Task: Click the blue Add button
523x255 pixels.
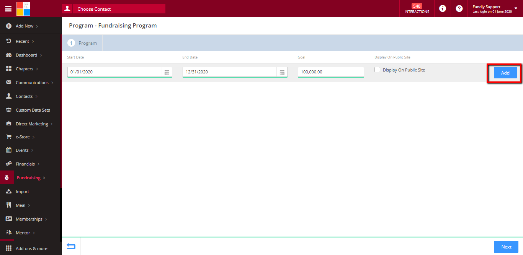Action: [x=505, y=73]
